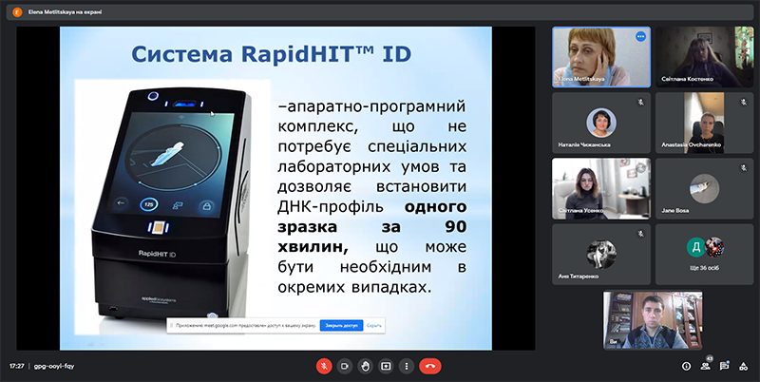Click 'Закрыть доступ' stop sharing button
The height and width of the screenshot is (382, 760).
[341, 326]
